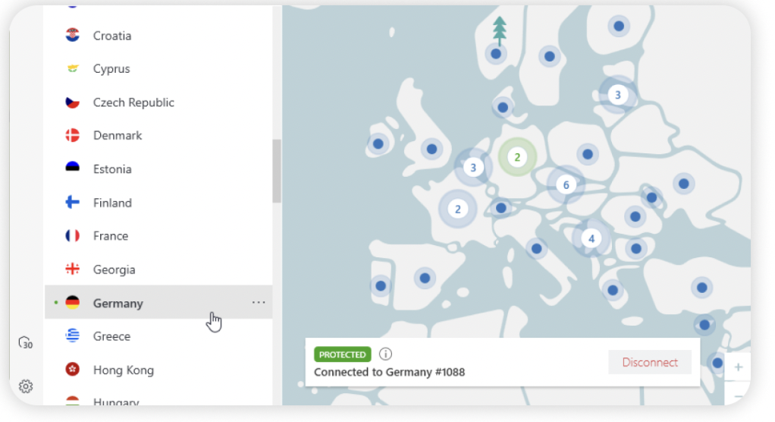This screenshot has width=775, height=422.
Task: Click the settings gear icon in sidebar
Action: [26, 386]
